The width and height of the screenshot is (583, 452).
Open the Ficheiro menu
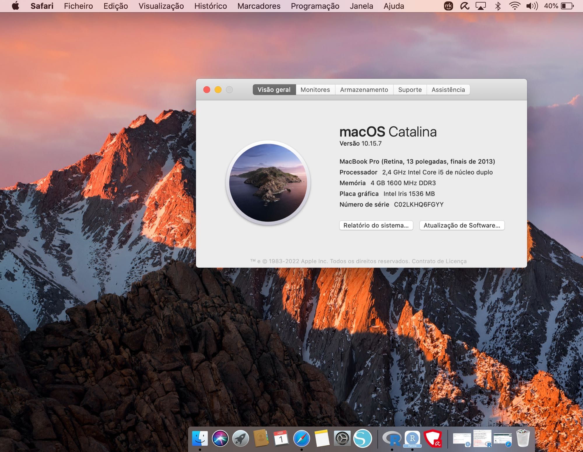pos(78,6)
